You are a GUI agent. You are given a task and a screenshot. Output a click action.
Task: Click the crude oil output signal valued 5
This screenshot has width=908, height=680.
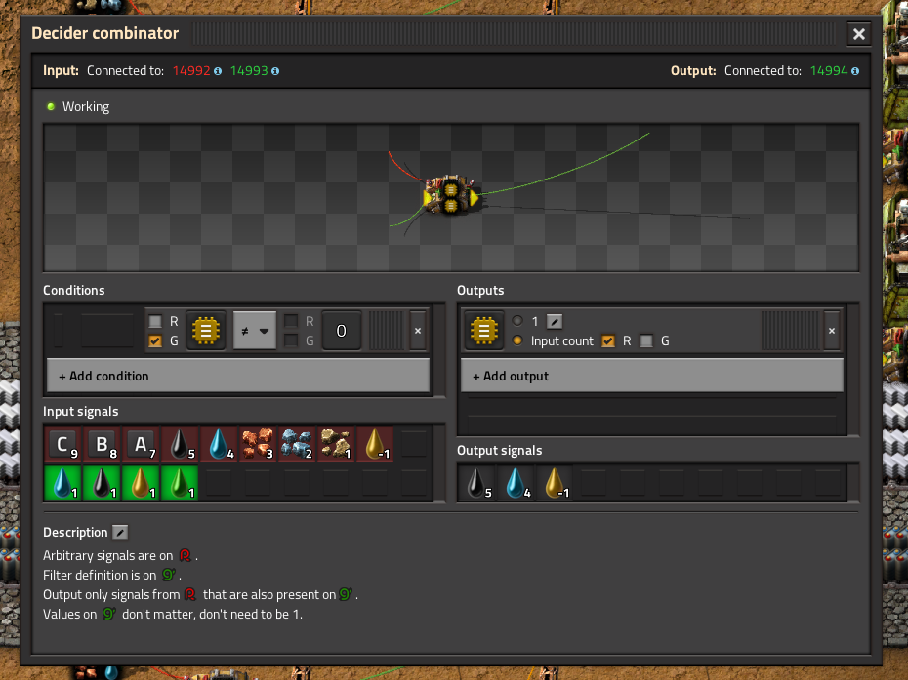click(477, 483)
